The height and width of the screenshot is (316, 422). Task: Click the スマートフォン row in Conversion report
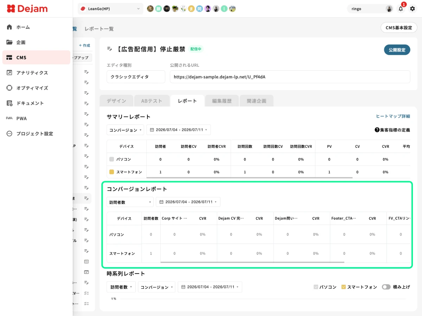[258, 253]
